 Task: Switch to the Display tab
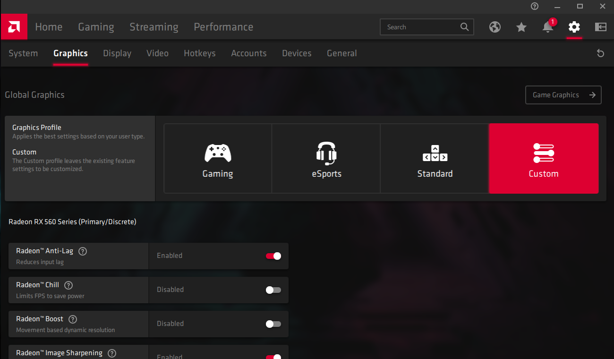tap(117, 53)
